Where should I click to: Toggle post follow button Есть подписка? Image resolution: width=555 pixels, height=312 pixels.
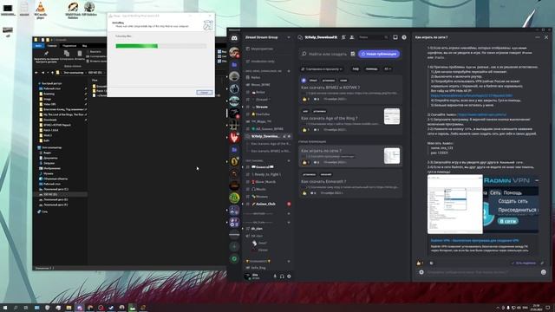(524, 263)
